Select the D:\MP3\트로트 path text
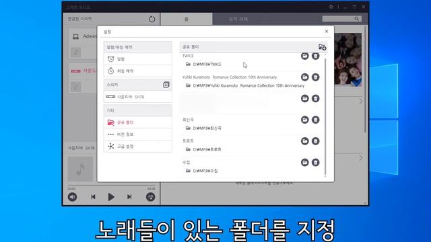 click(x=207, y=149)
